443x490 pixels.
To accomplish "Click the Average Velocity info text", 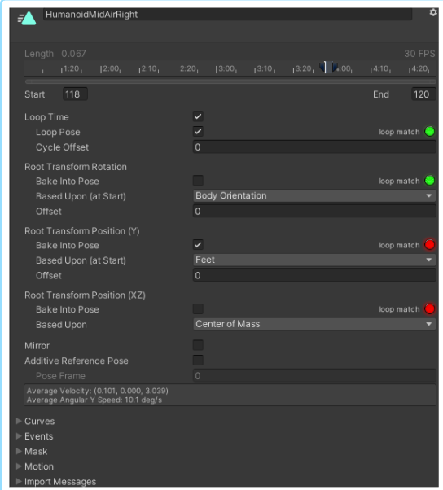I will coord(98,391).
